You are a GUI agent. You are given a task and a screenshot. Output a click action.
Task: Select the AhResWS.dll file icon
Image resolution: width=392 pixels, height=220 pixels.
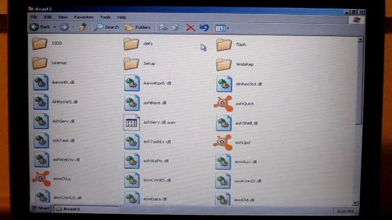[41, 101]
